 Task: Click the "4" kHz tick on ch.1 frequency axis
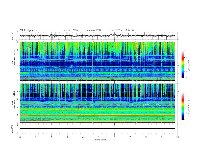coord(17,66)
